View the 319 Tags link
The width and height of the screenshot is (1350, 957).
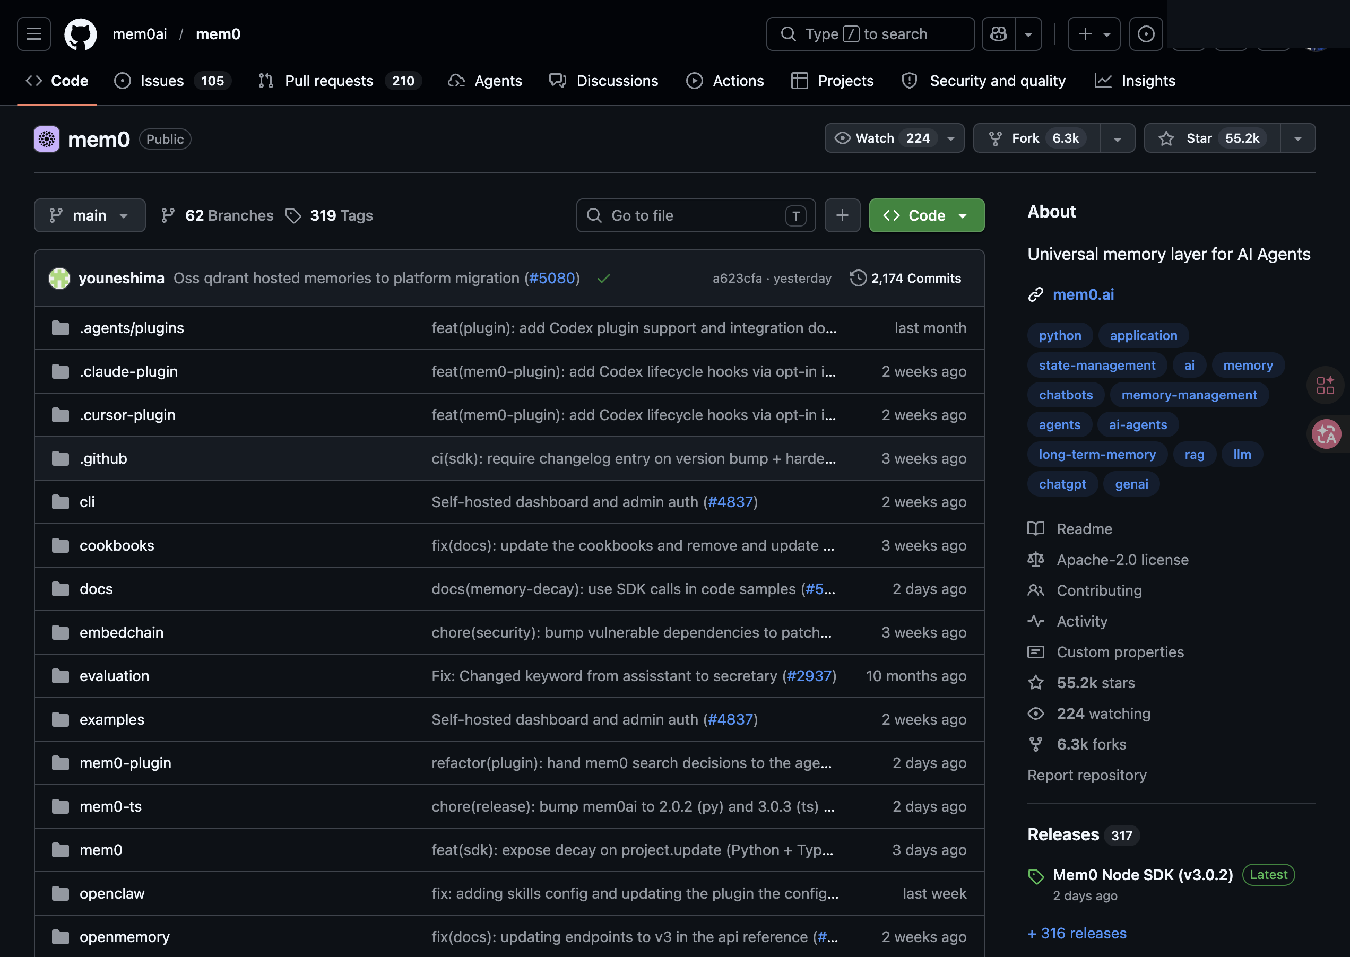click(330, 216)
